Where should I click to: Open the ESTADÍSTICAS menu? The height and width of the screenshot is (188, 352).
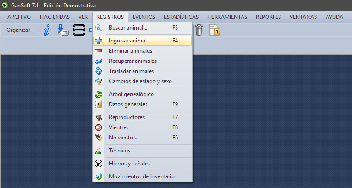[x=181, y=17]
